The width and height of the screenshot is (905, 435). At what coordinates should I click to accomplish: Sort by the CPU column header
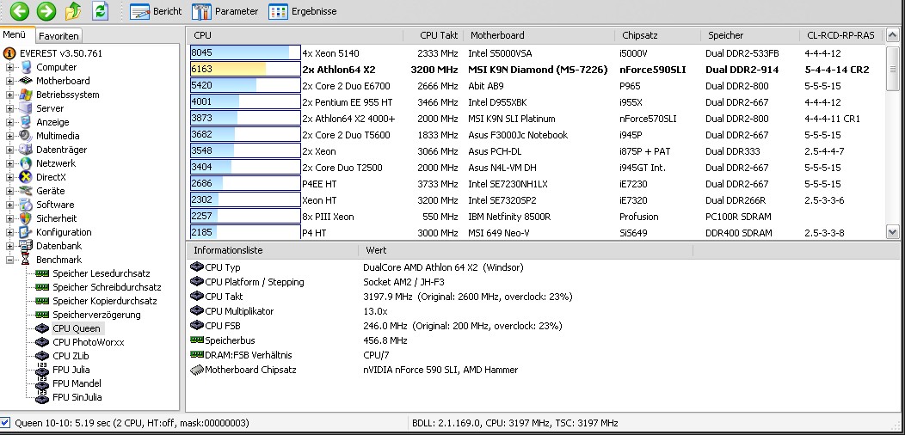tap(295, 35)
